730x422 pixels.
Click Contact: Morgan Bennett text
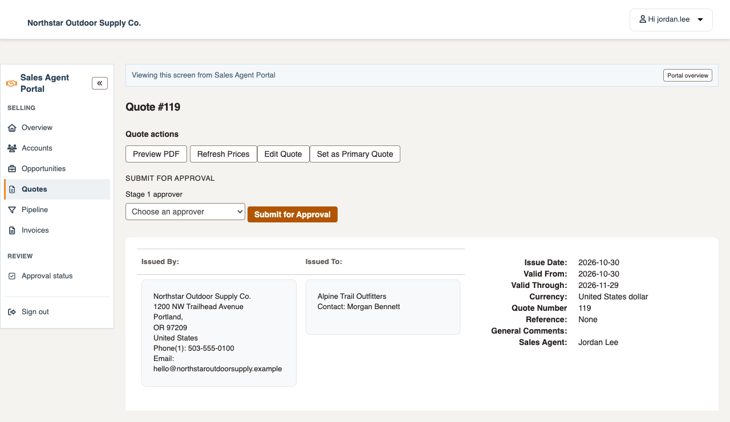coord(359,307)
